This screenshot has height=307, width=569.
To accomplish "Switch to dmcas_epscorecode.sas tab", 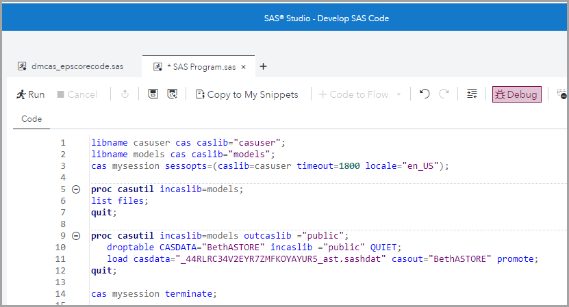I will pos(71,66).
